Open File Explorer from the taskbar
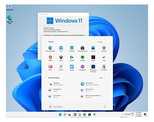 (80, 115)
